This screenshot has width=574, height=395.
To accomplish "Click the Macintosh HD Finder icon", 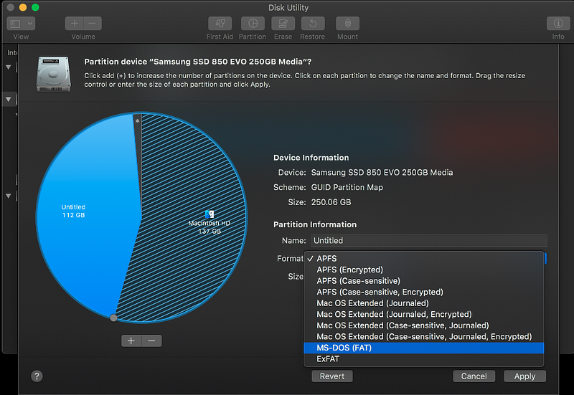I will pyautogui.click(x=210, y=214).
